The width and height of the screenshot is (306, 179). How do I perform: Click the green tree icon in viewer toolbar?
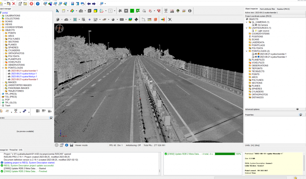click(x=178, y=11)
